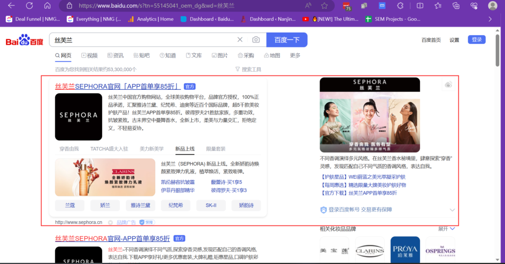Add page to favorites with star icon

(324, 5)
